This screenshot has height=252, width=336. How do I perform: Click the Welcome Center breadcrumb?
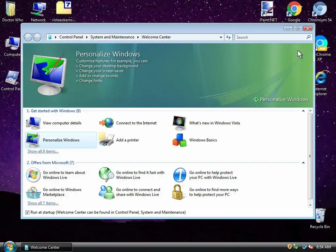(x=156, y=37)
